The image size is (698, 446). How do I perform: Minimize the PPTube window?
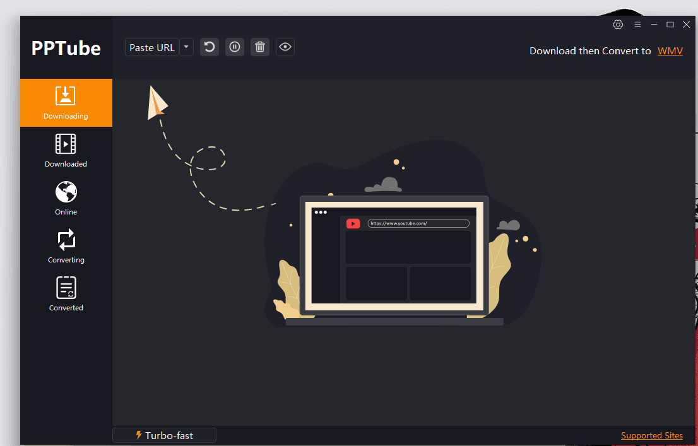(654, 25)
